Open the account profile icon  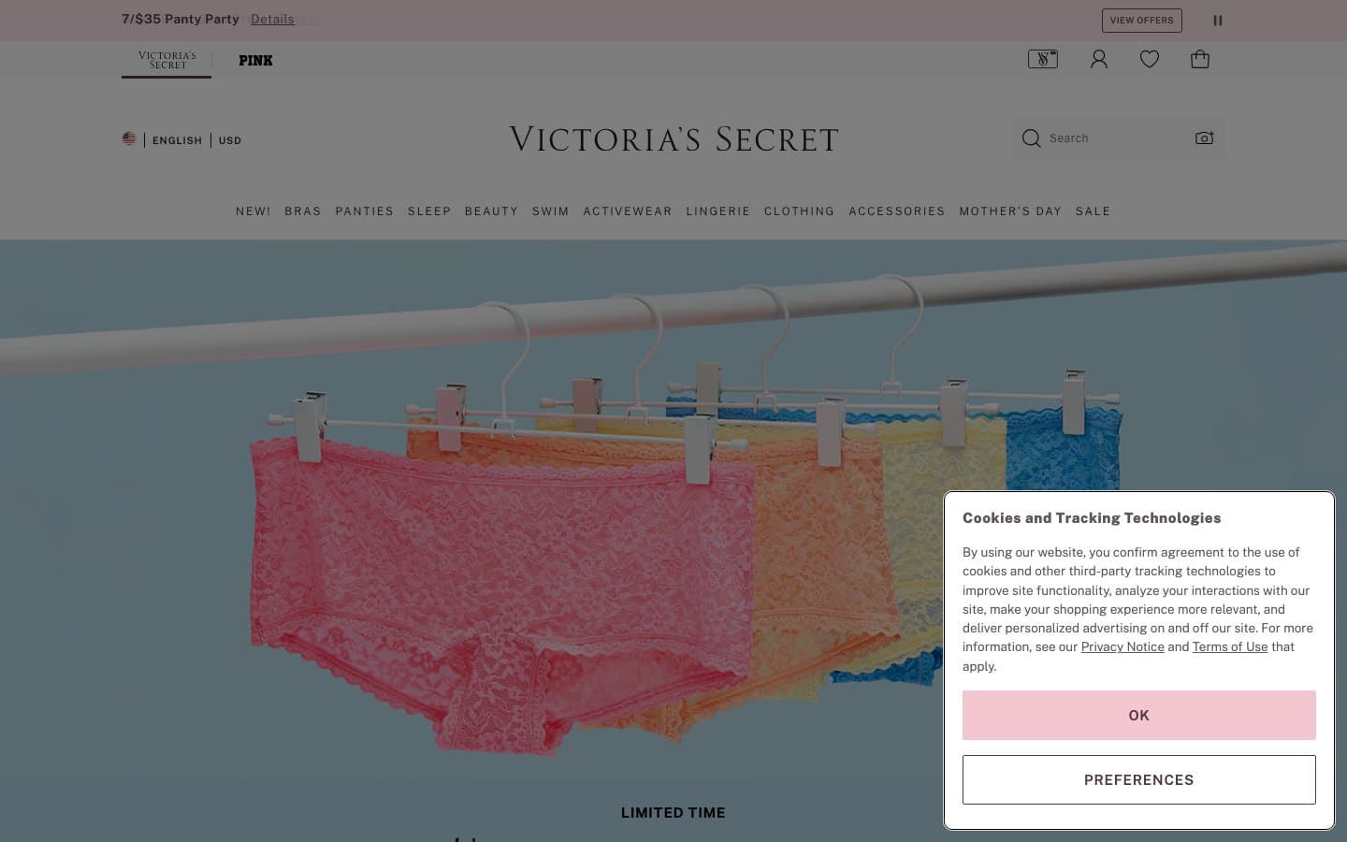pos(1099,59)
